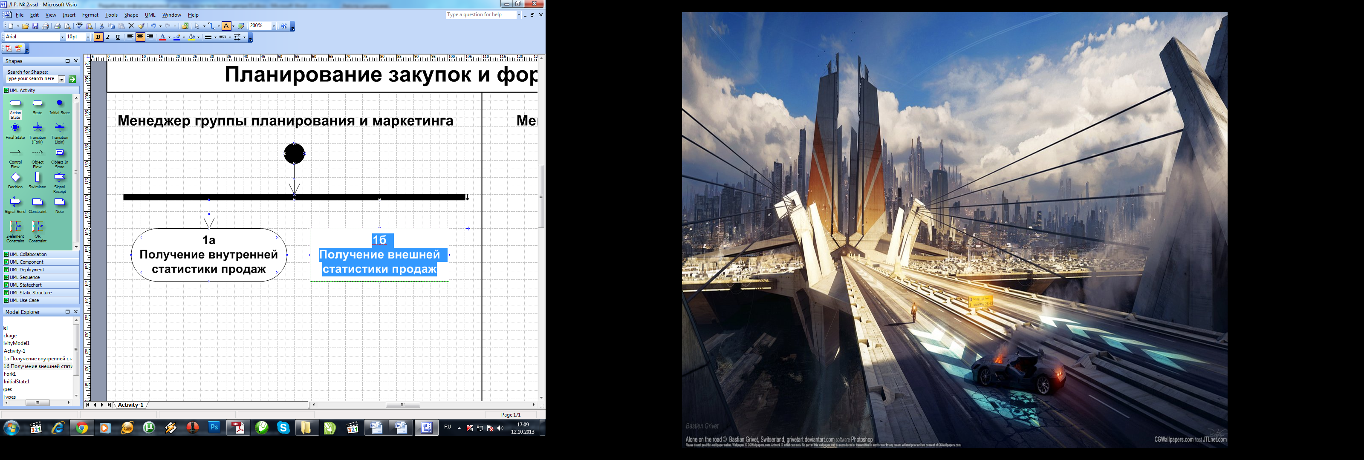
Task: Select the Swimlane shape
Action: [x=38, y=177]
